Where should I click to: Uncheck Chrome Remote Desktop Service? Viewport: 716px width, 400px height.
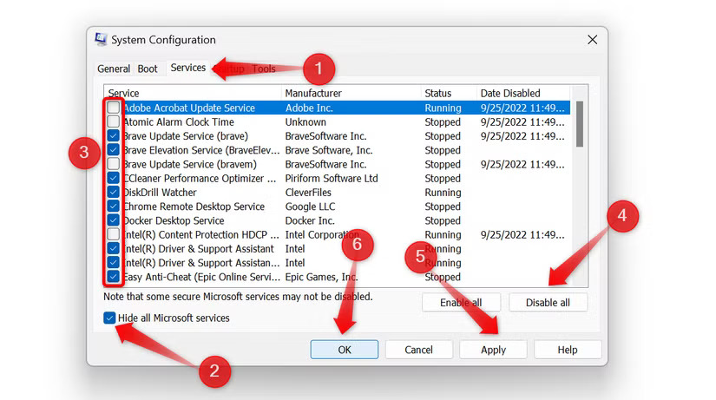[x=114, y=207]
